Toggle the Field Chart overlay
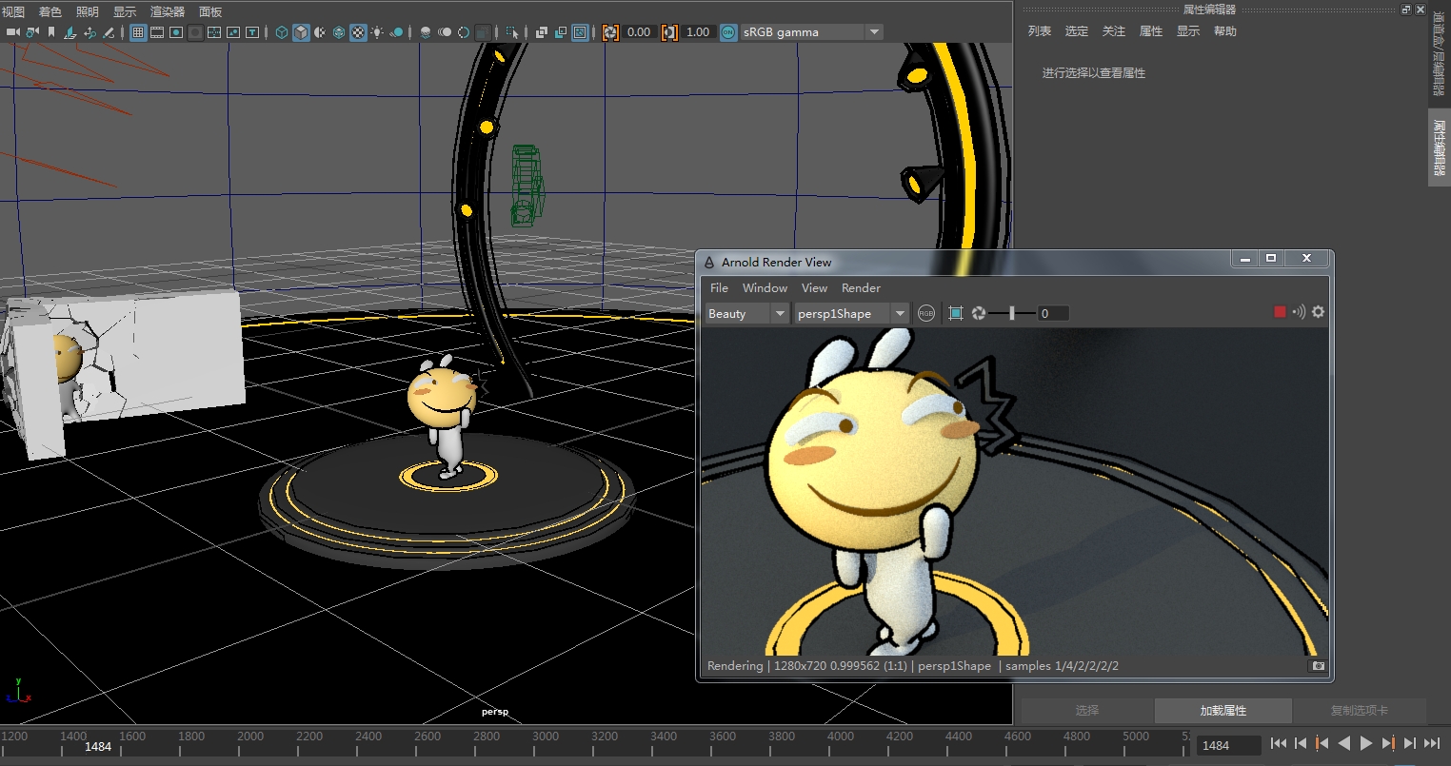The height and width of the screenshot is (766, 1451). coord(214,32)
